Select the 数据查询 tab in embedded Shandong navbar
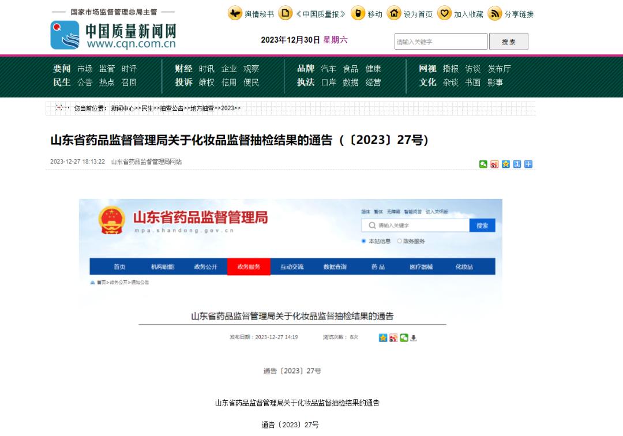The image size is (623, 436). tap(335, 266)
